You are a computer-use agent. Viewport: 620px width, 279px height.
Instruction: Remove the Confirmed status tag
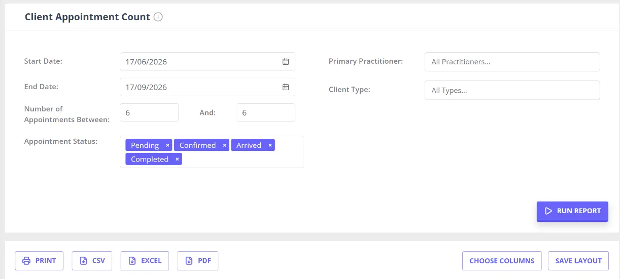[225, 145]
